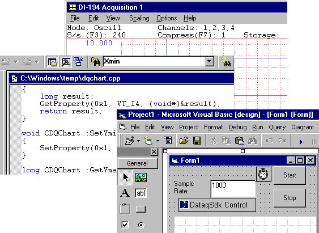Click the Copy icon in Visual Basic
319x233 pixels.
pyautogui.click(x=226, y=141)
